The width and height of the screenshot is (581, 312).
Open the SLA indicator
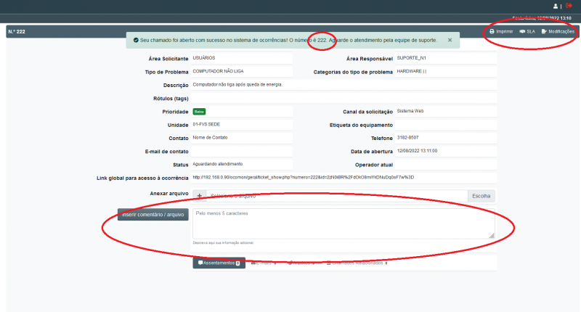coord(527,31)
